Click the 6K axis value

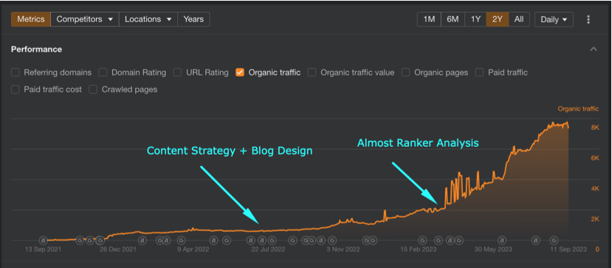(x=595, y=159)
